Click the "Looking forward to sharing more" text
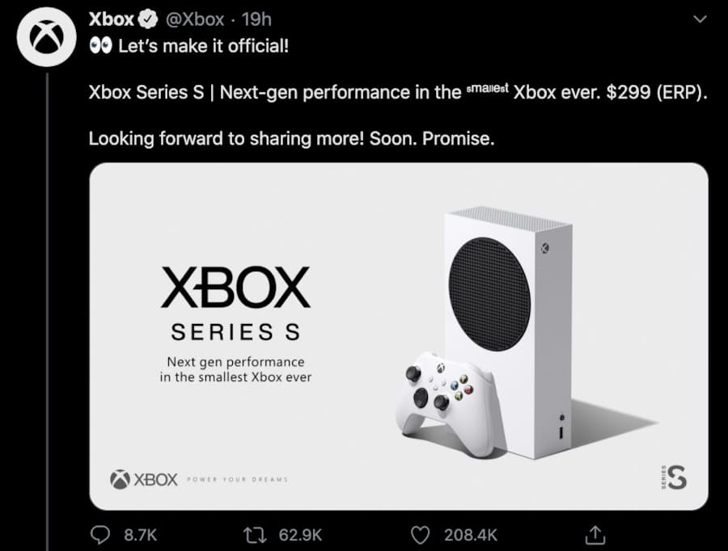The width and height of the screenshot is (728, 551). [291, 138]
